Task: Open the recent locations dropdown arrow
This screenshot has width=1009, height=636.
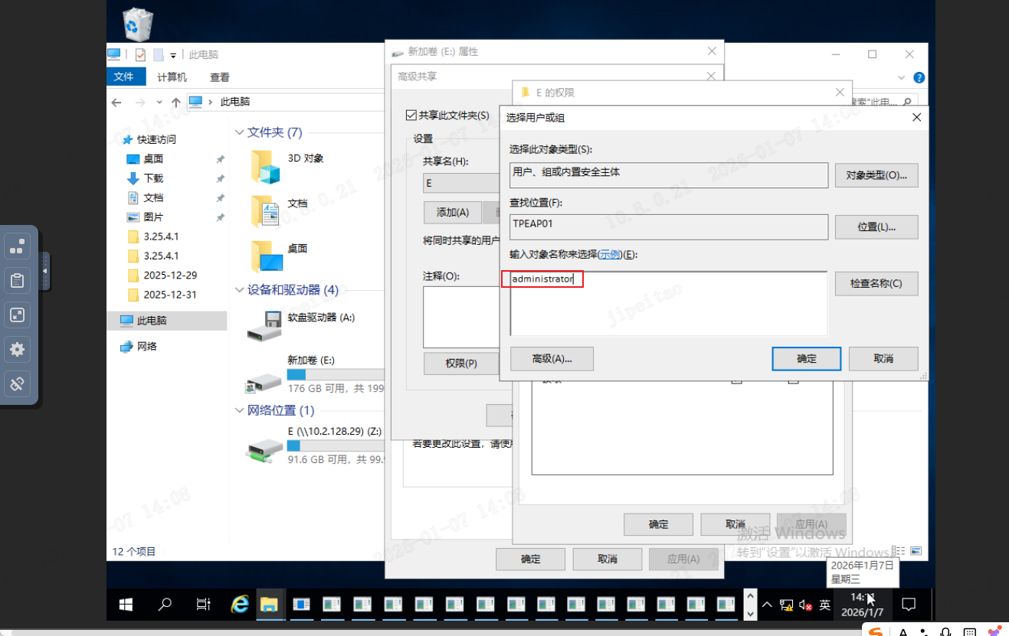Action: [x=159, y=102]
